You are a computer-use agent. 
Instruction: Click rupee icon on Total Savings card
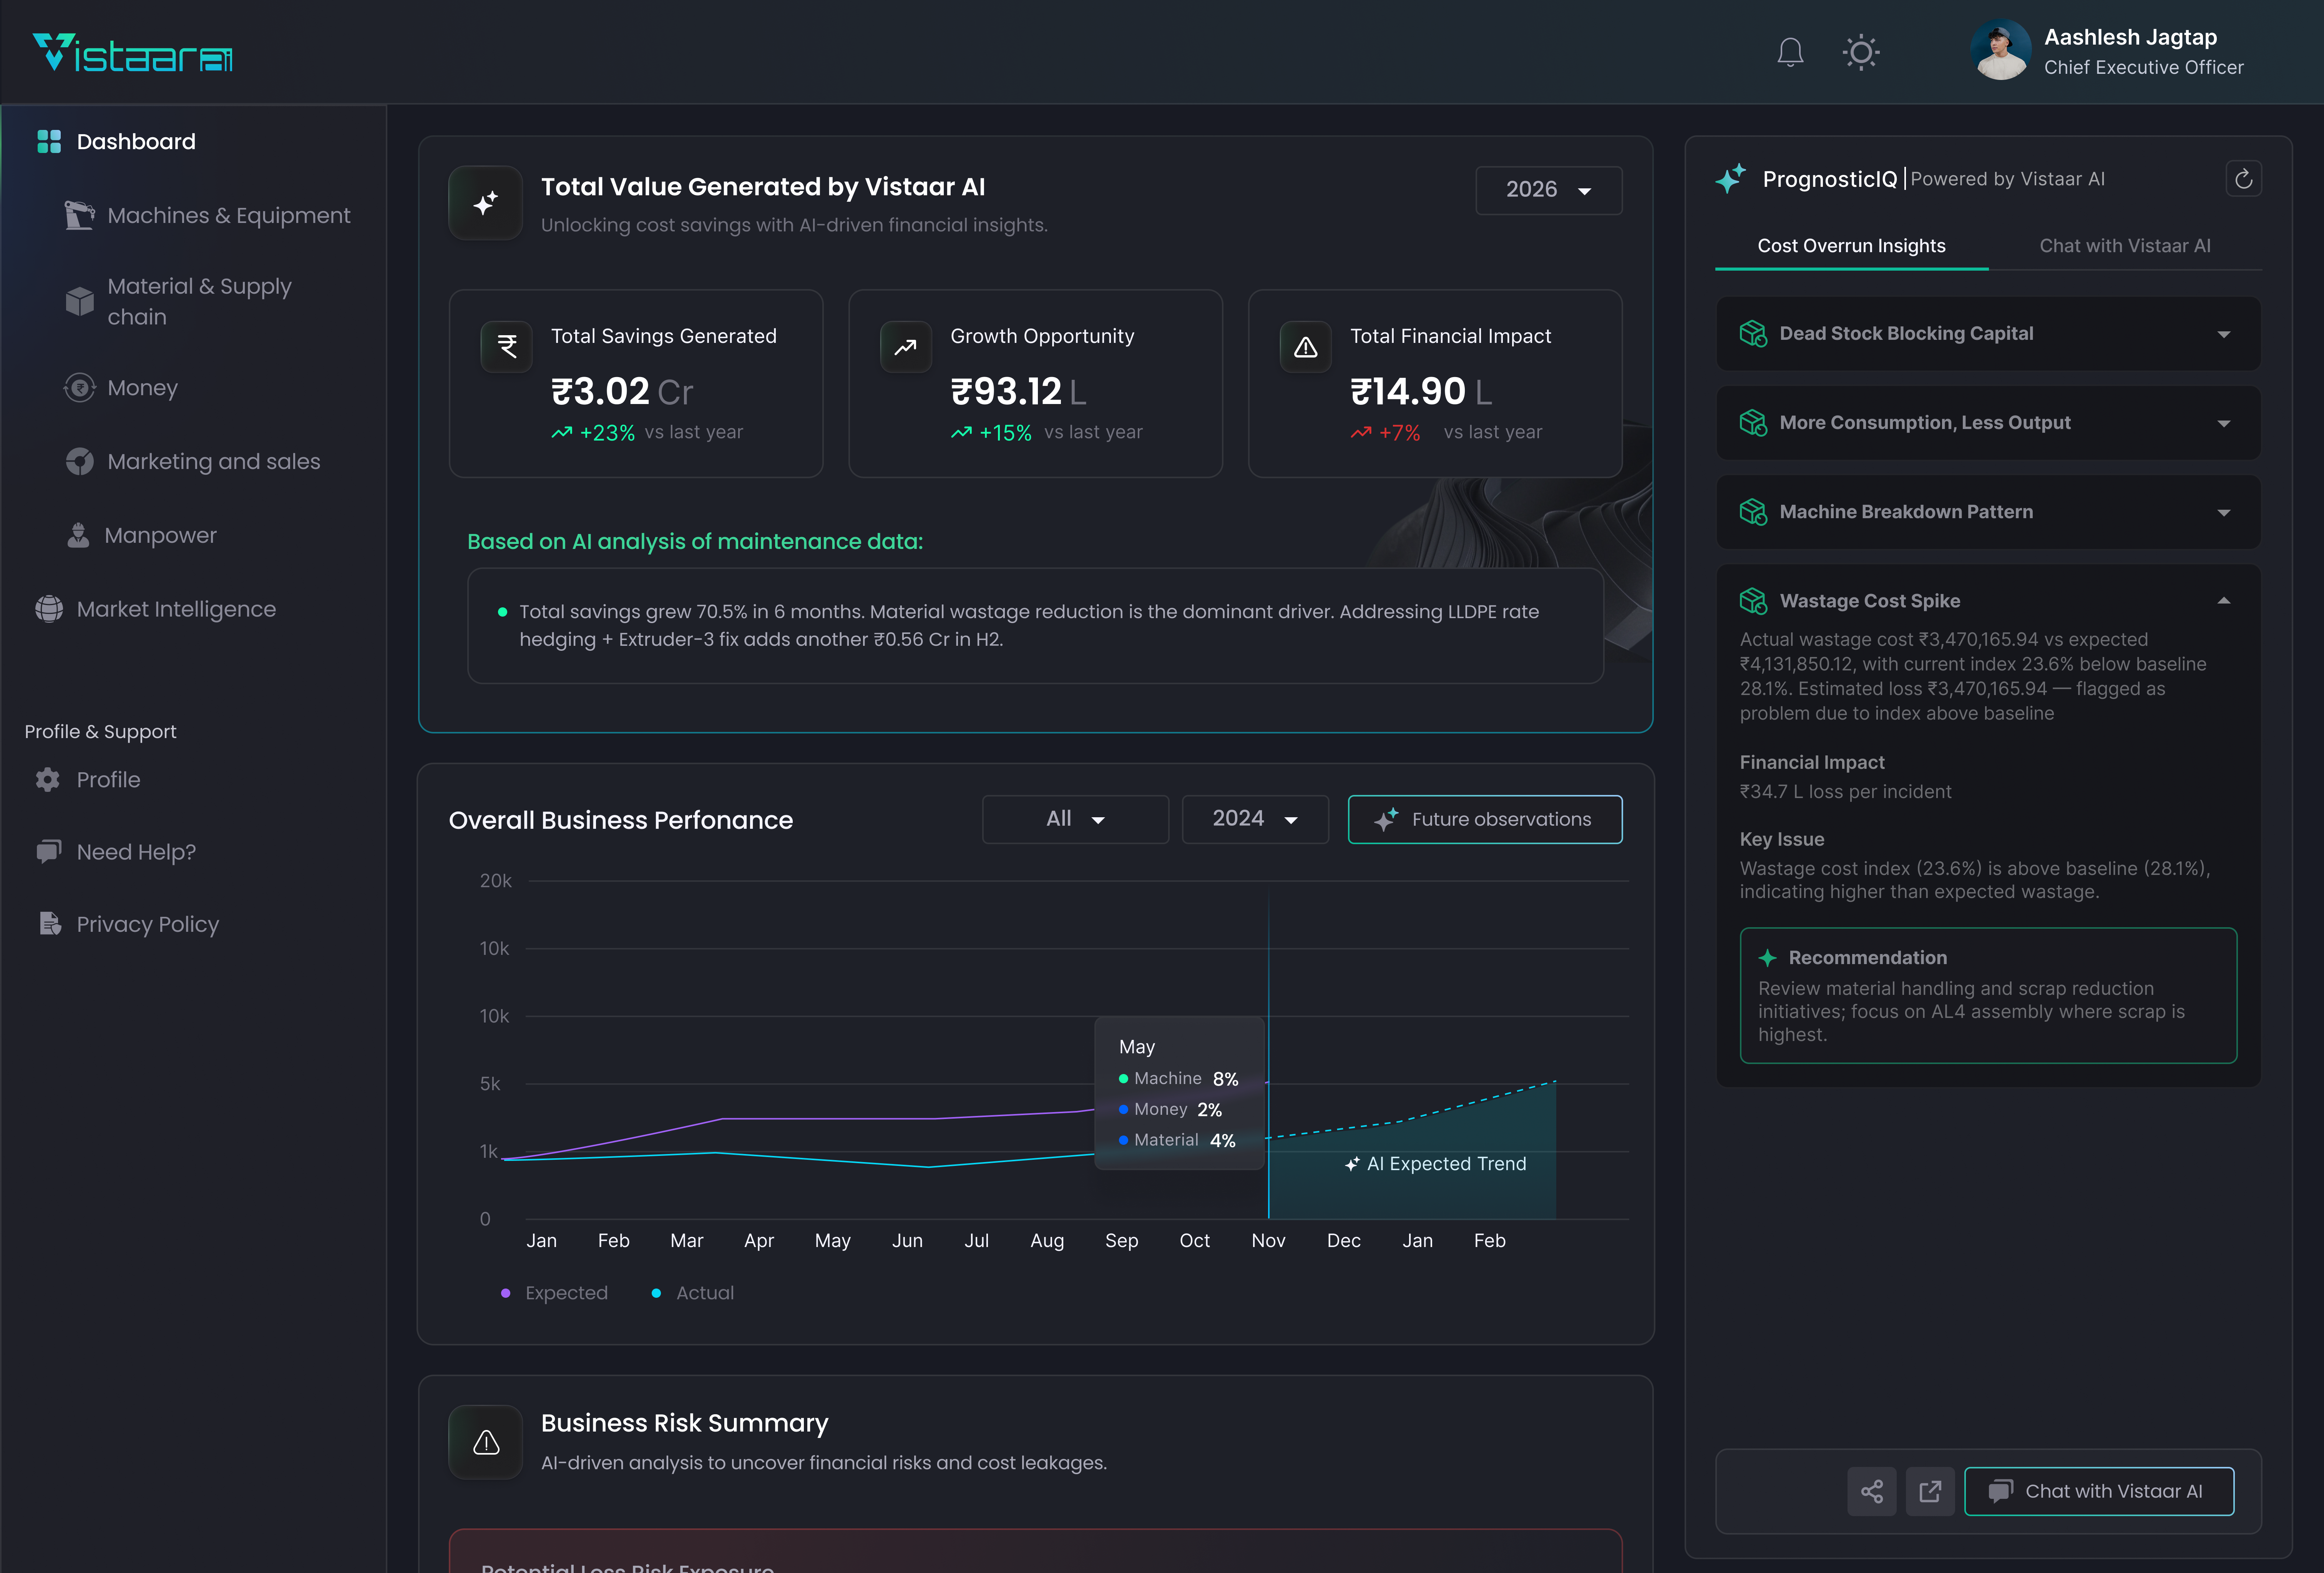(x=507, y=346)
